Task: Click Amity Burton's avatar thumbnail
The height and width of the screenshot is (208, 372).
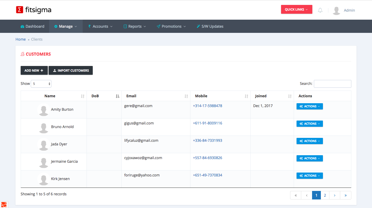Action: click(43, 110)
